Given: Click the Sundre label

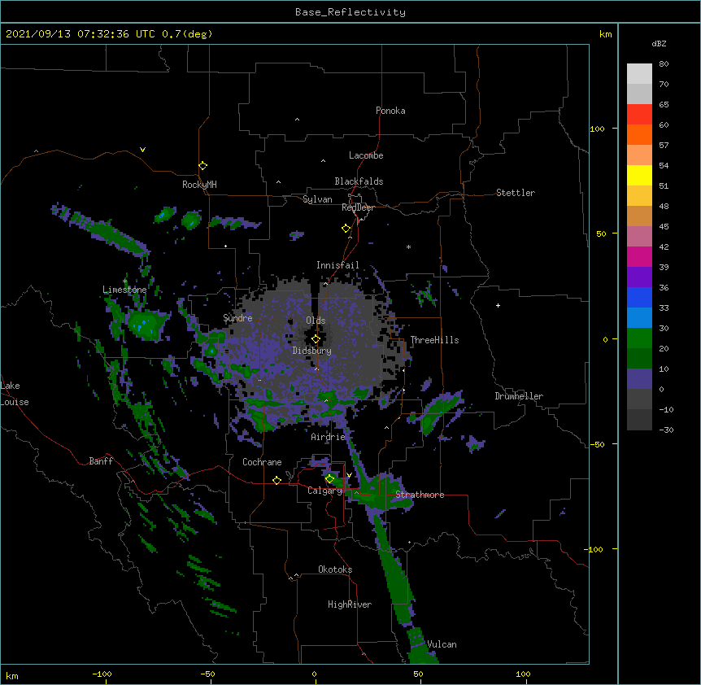Looking at the screenshot, I should tap(237, 318).
